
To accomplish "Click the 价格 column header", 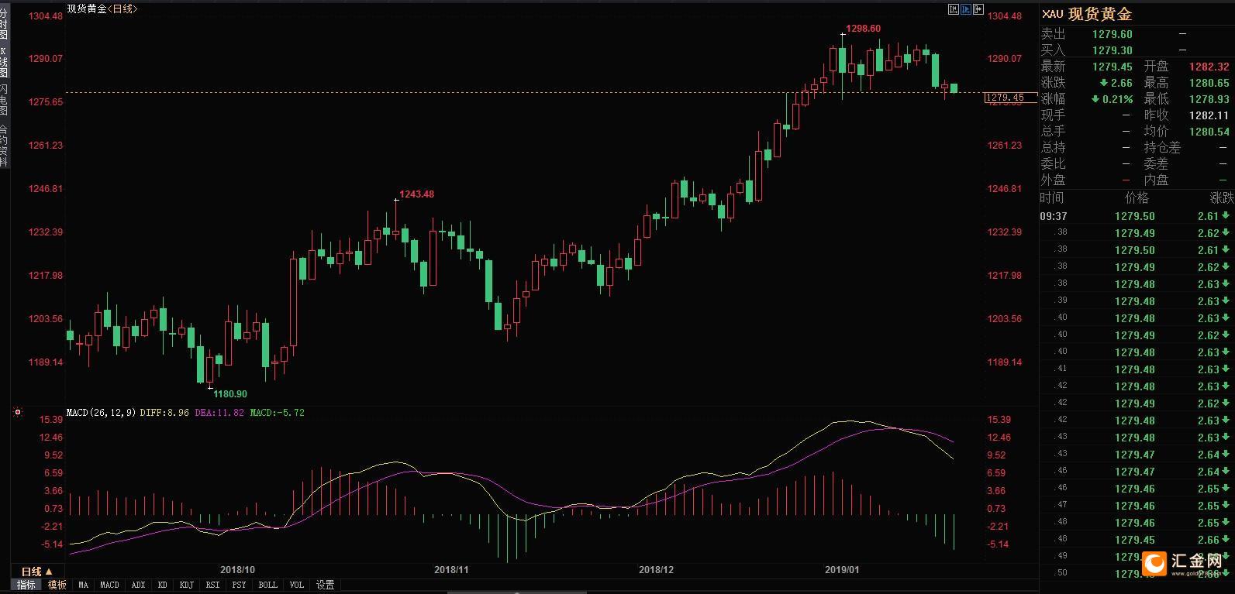I will [x=1137, y=198].
